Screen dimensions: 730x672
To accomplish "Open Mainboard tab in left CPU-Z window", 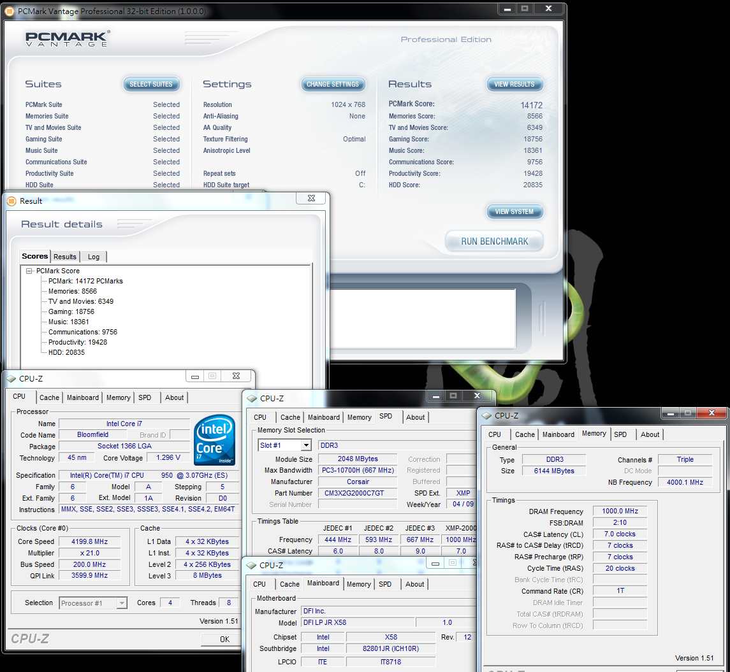I will click(x=83, y=397).
